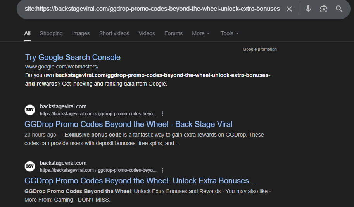Start voice search with microphone icon
The height and width of the screenshot is (207, 354).
[x=308, y=9]
